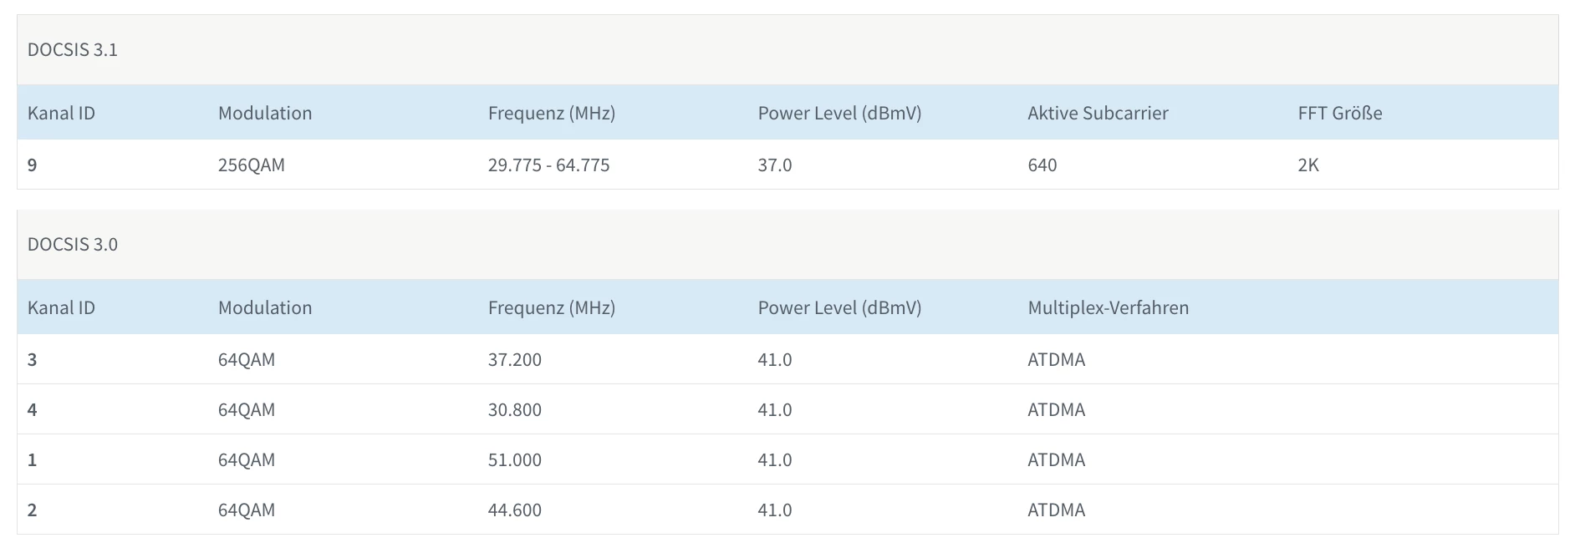This screenshot has height=553, width=1575.
Task: Click Modulation header in DOCSIS 3.0 table
Action: (265, 308)
